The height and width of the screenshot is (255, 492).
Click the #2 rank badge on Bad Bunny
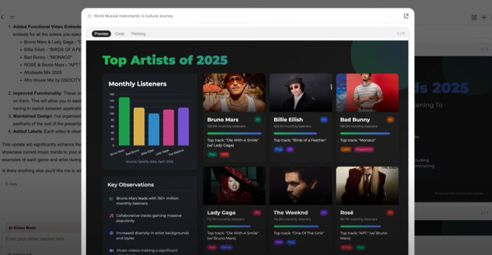pyautogui.click(x=390, y=119)
